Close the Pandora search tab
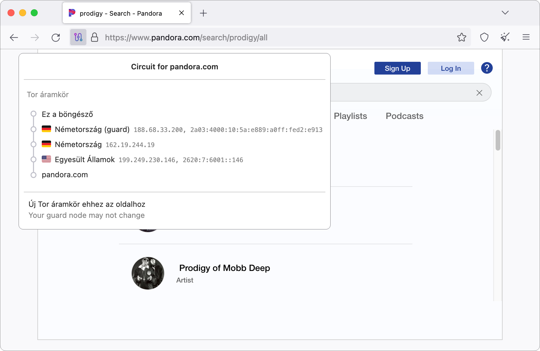540x351 pixels. pyautogui.click(x=182, y=13)
